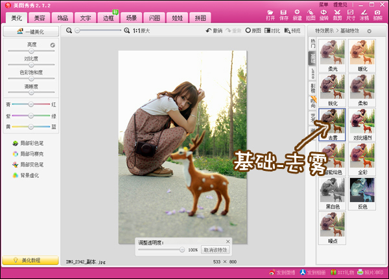Image resolution: width=389 pixels, height=279 pixels.
Task: Apply the 柔光 effect thumbnail
Action: click(332, 56)
